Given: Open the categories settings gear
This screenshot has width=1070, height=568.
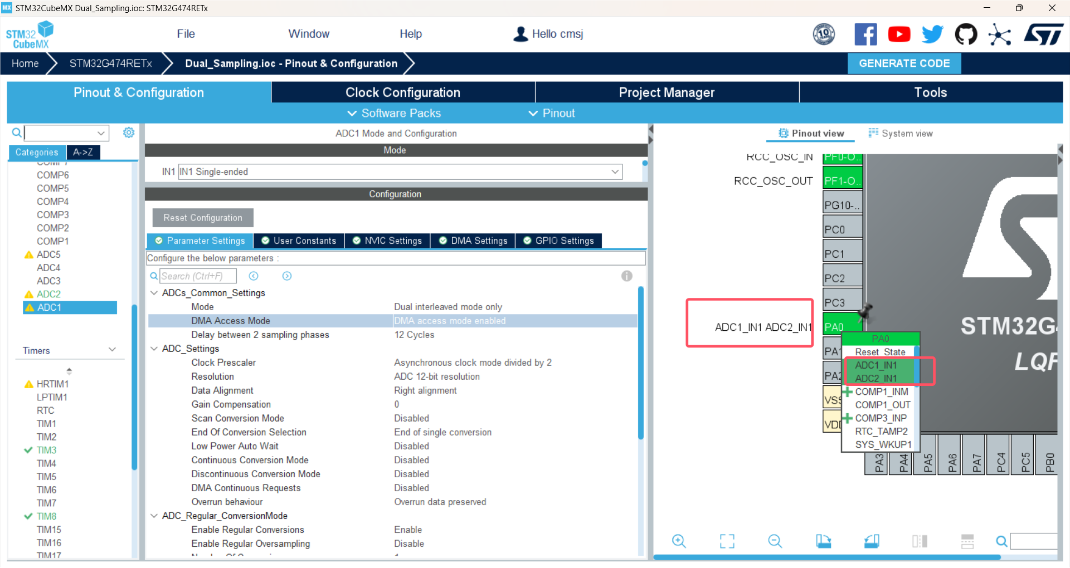Looking at the screenshot, I should tap(129, 133).
